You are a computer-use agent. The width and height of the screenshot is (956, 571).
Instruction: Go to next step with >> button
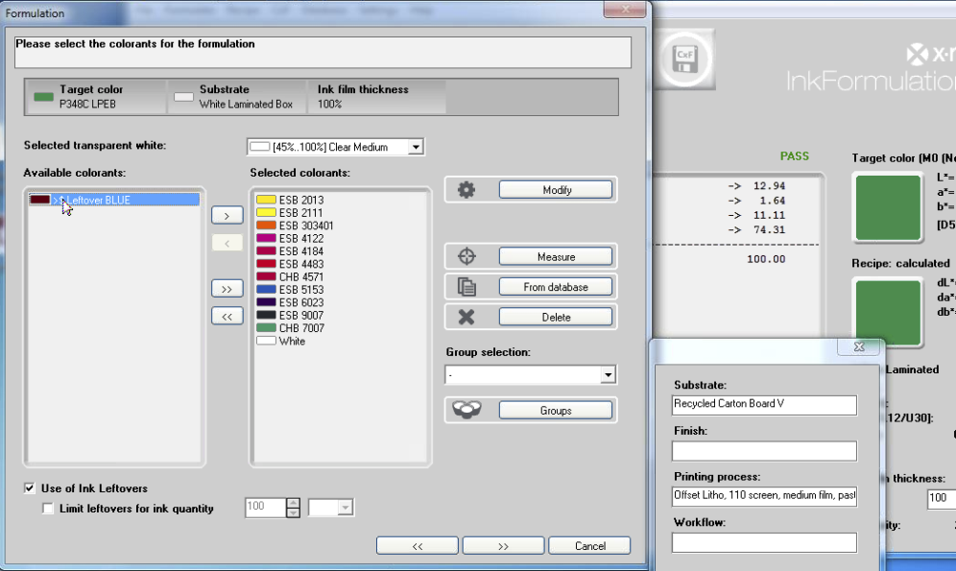point(503,546)
